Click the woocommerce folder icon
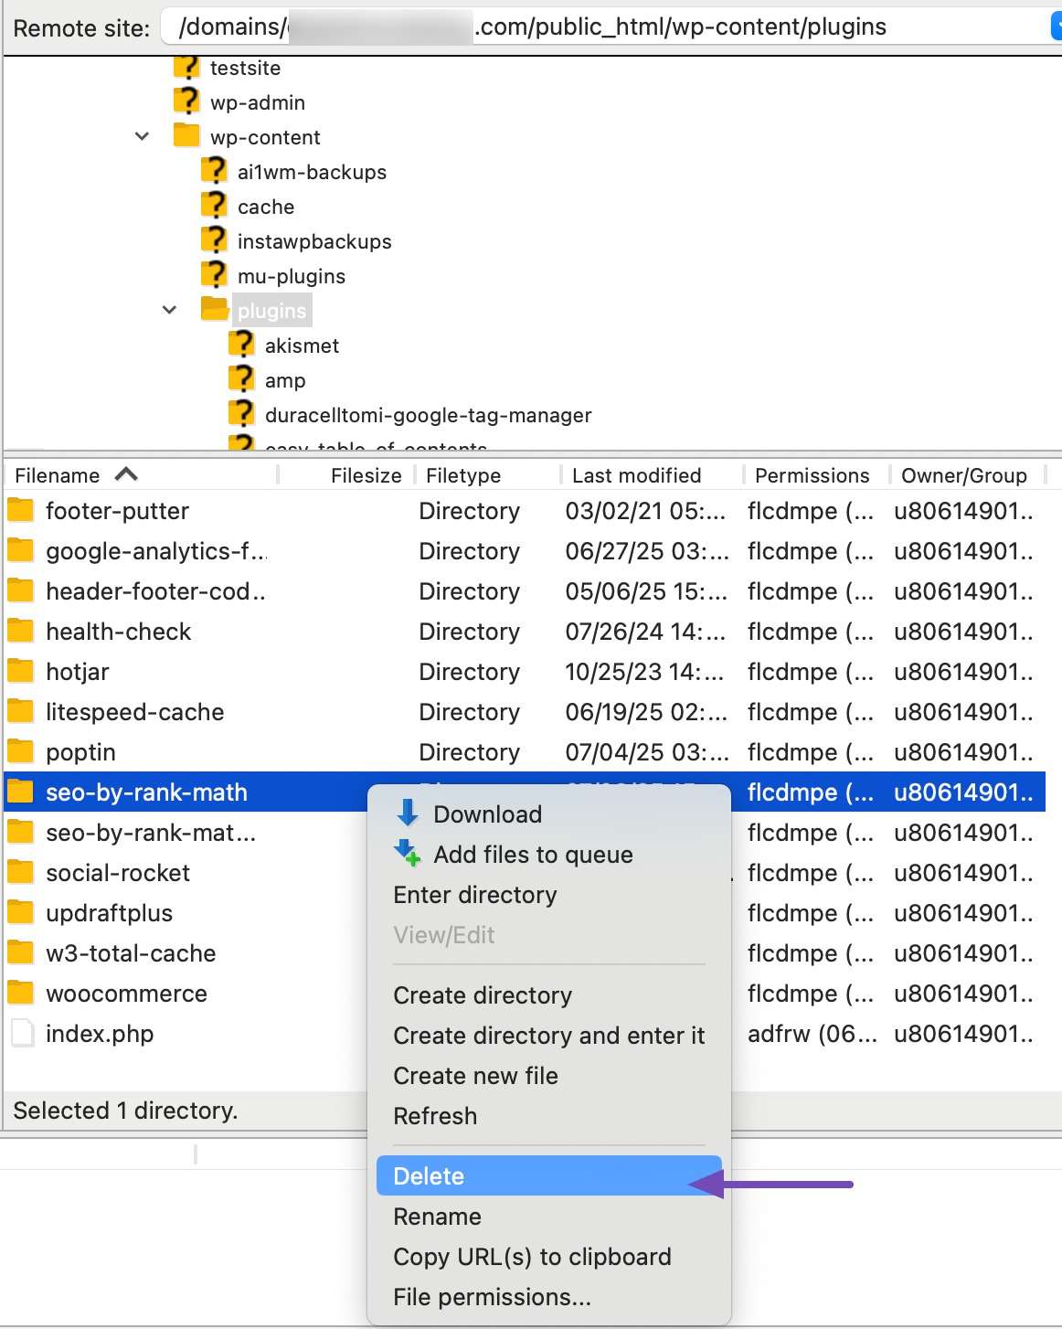Viewport: 1062px width, 1329px height. point(21,993)
